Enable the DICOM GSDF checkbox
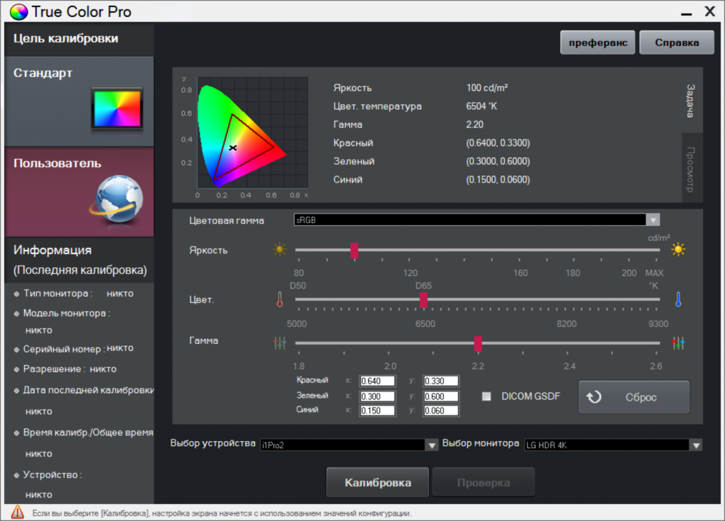This screenshot has width=725, height=521. tap(486, 396)
